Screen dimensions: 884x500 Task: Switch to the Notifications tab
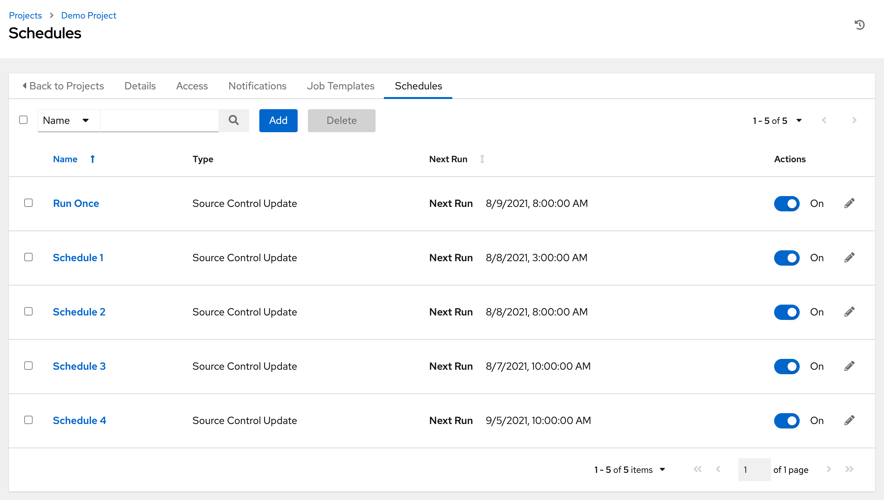pyautogui.click(x=257, y=86)
